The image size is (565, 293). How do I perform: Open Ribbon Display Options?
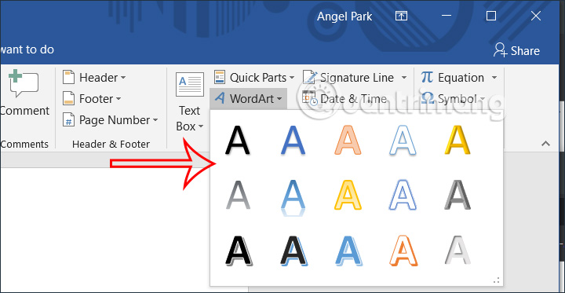pos(401,16)
